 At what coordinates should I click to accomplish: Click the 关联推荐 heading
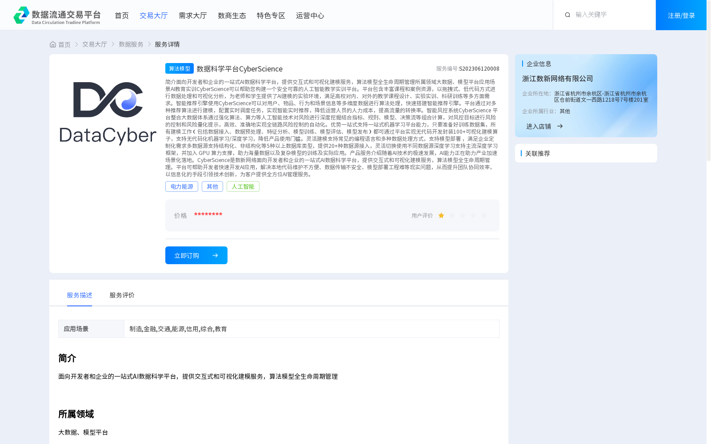[538, 153]
